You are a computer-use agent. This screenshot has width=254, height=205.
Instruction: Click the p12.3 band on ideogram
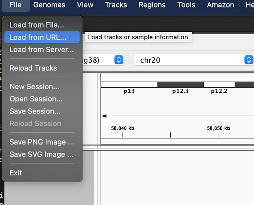coord(180,84)
